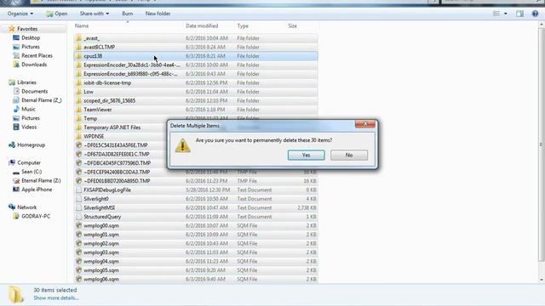Screen dimensions: 545x306
Task: Select wmplog02.sqm file icon
Action: 78,244
